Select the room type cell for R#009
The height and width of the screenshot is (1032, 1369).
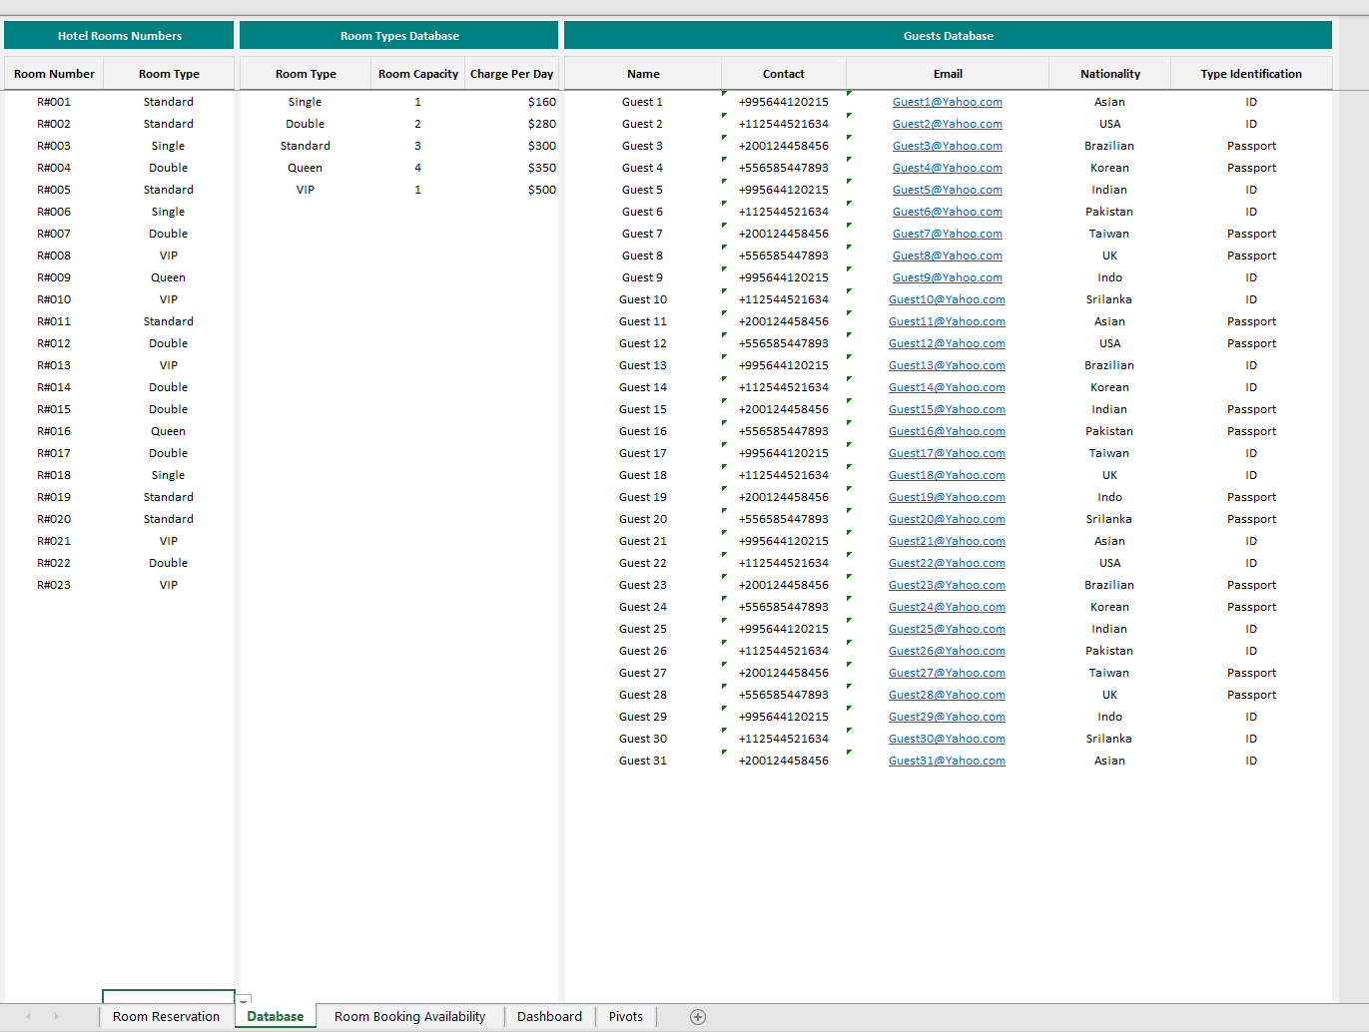(169, 277)
